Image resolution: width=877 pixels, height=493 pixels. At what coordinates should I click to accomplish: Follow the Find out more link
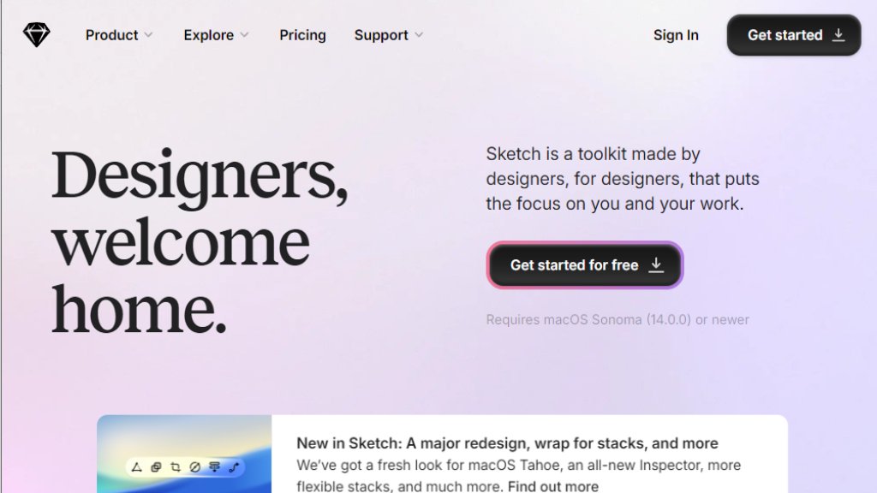pos(553,486)
